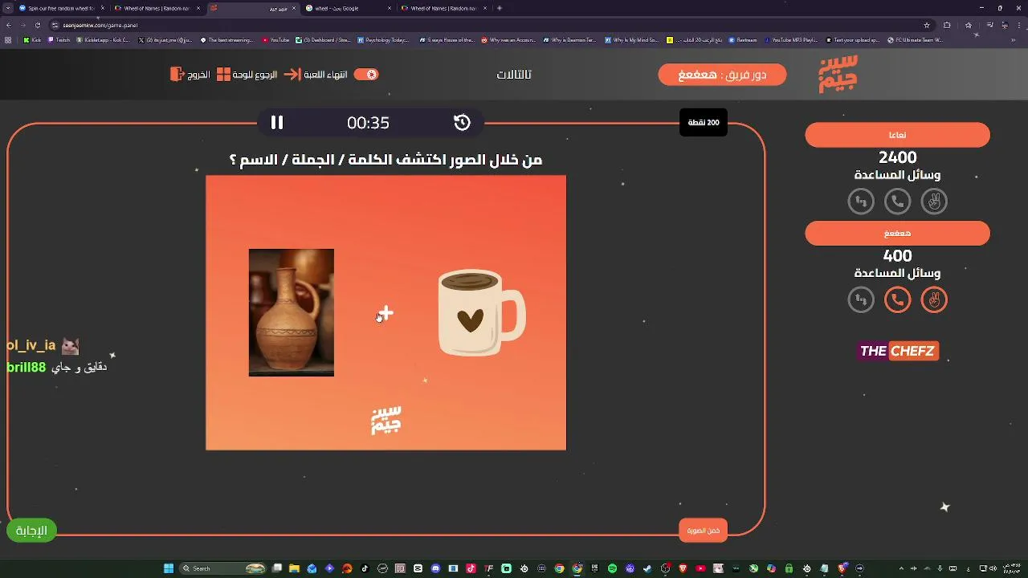Open the Psychology Today bookmark
Viewport: 1028px width, 578px height.
384,39
